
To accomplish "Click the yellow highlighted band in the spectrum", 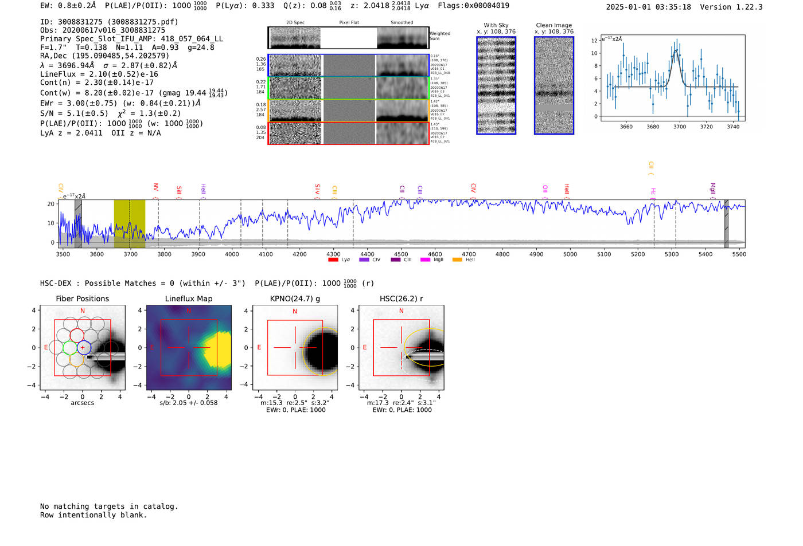I will (129, 223).
